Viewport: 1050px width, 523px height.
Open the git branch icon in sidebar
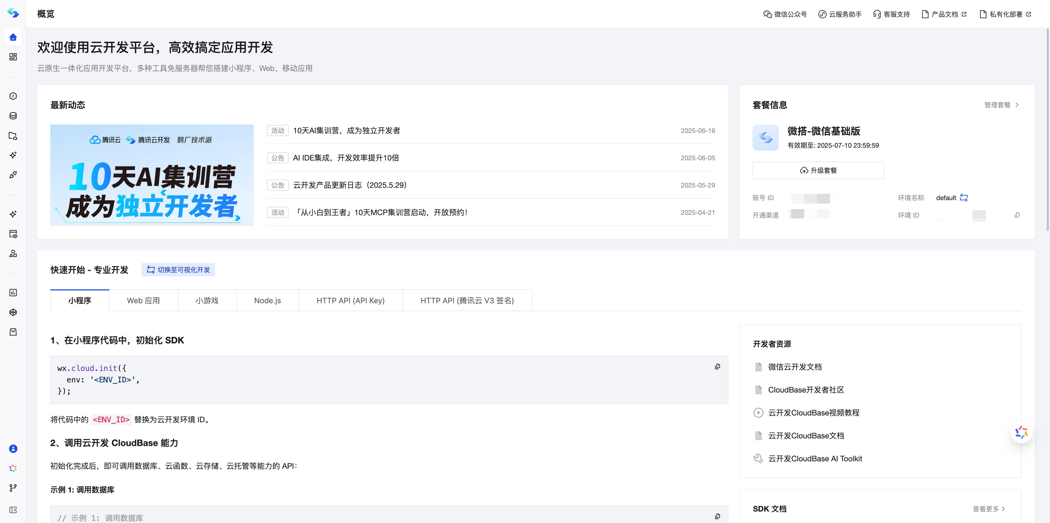coord(13,488)
